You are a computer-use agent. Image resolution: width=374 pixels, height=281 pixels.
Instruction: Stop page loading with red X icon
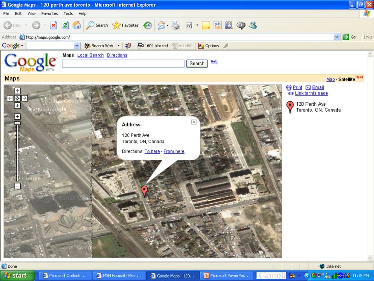pyautogui.click(x=53, y=25)
